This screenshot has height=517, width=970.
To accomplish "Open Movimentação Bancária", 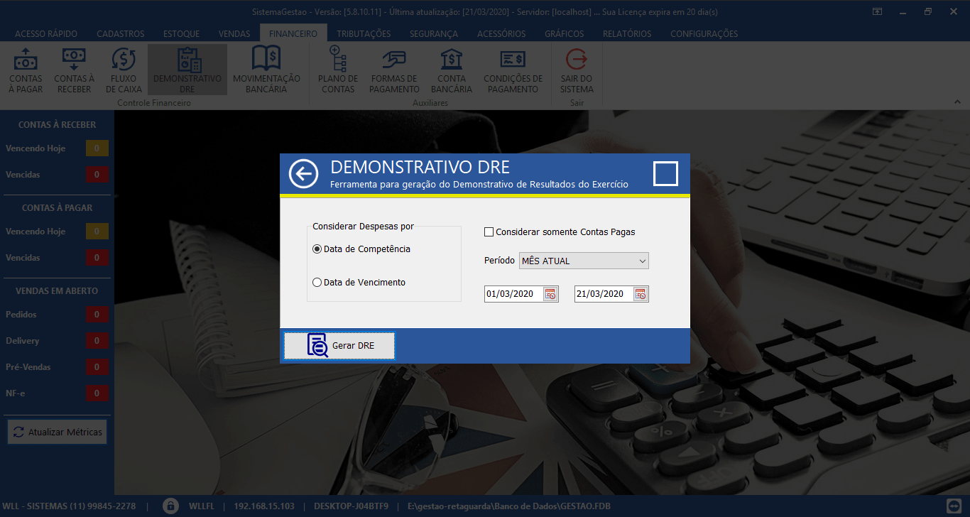I will coord(266,70).
